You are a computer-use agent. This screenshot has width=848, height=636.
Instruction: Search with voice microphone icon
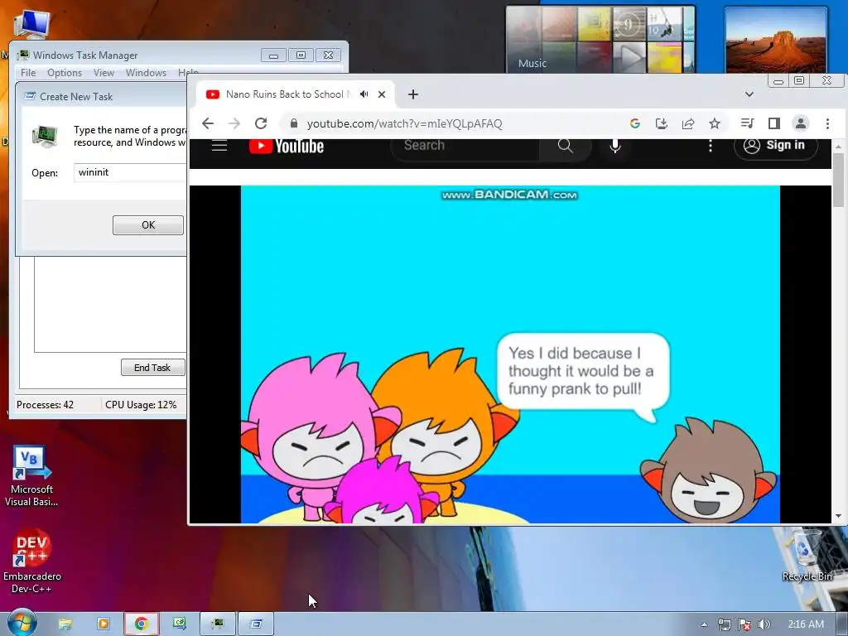615,146
